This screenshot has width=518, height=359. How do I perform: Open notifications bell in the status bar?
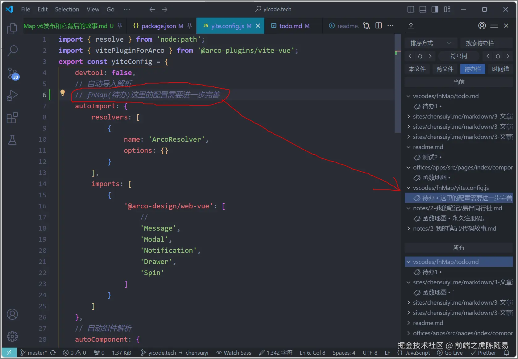507,353
